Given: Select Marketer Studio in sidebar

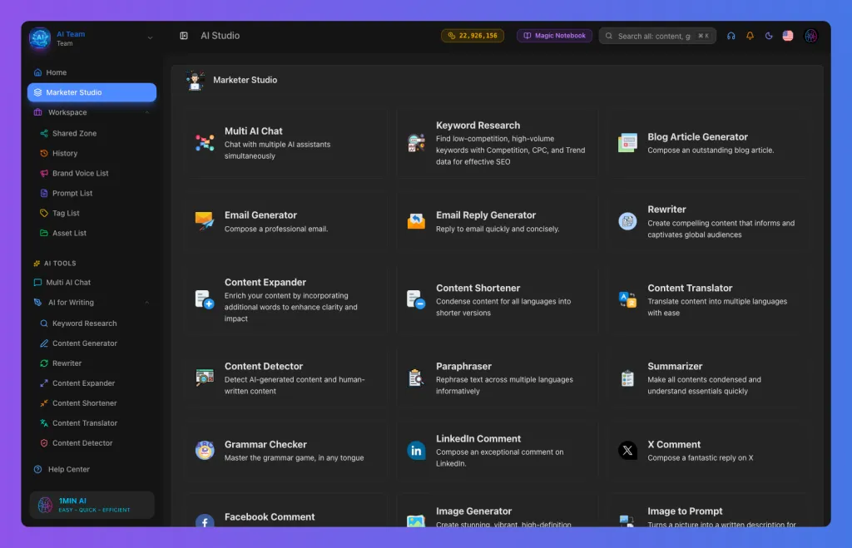Looking at the screenshot, I should tap(92, 92).
